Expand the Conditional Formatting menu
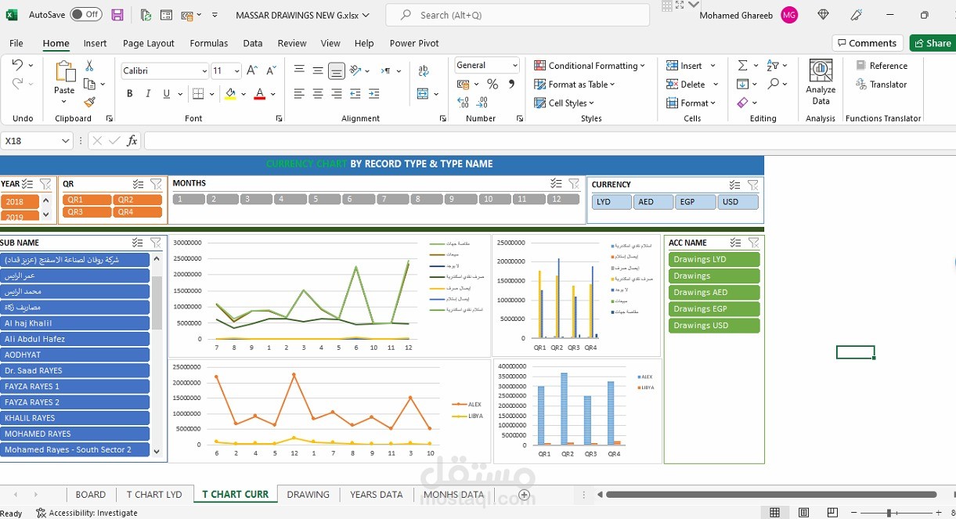The width and height of the screenshot is (956, 519). pos(590,66)
